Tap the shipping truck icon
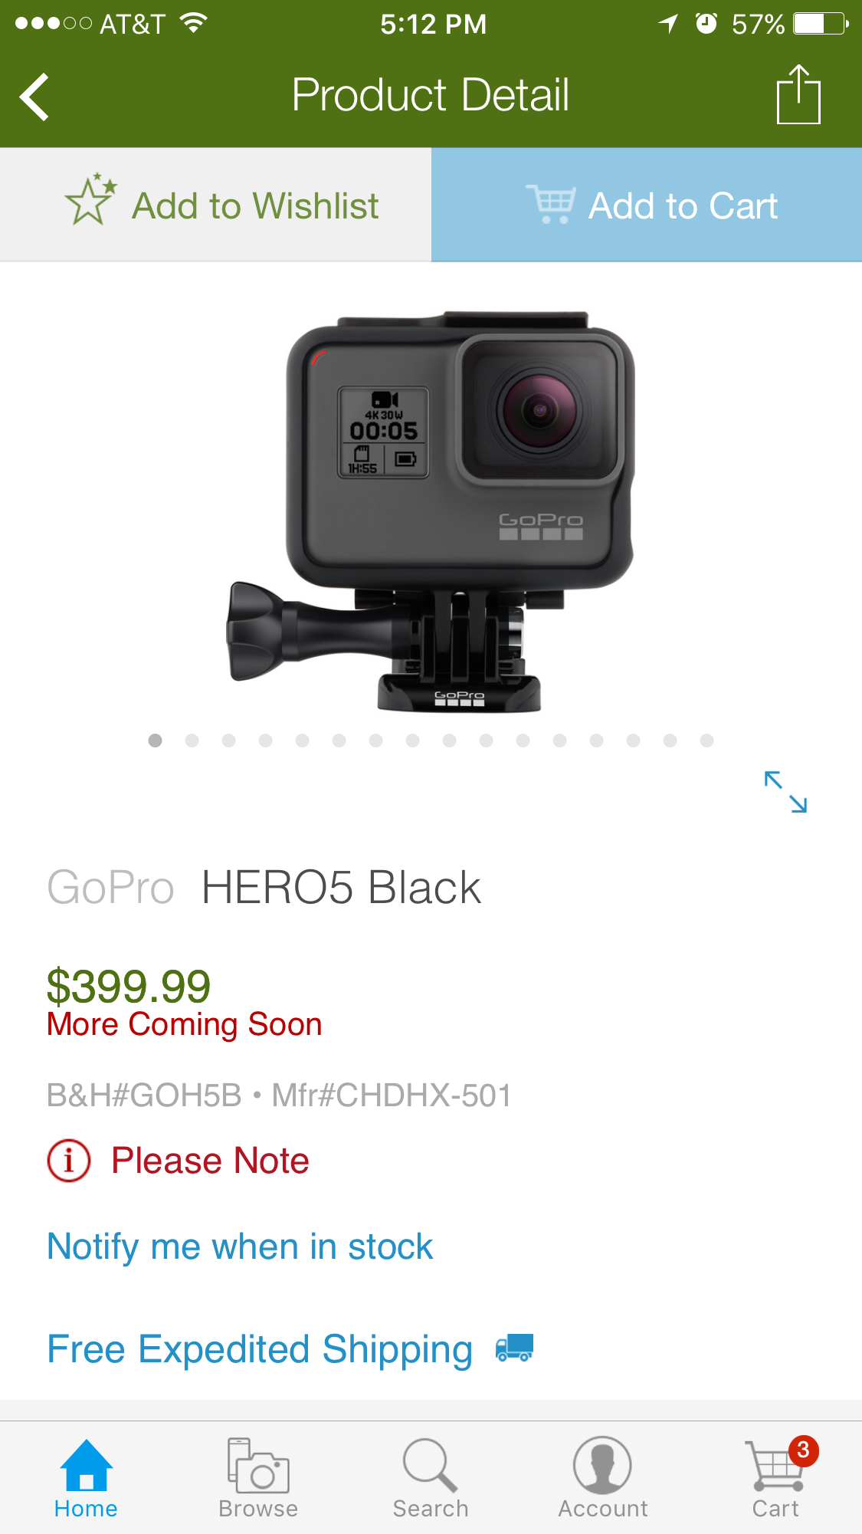This screenshot has width=862, height=1534. [x=514, y=1348]
